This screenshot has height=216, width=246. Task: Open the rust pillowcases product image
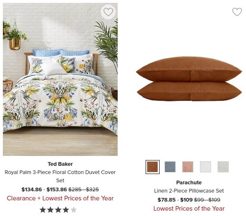click(189, 79)
